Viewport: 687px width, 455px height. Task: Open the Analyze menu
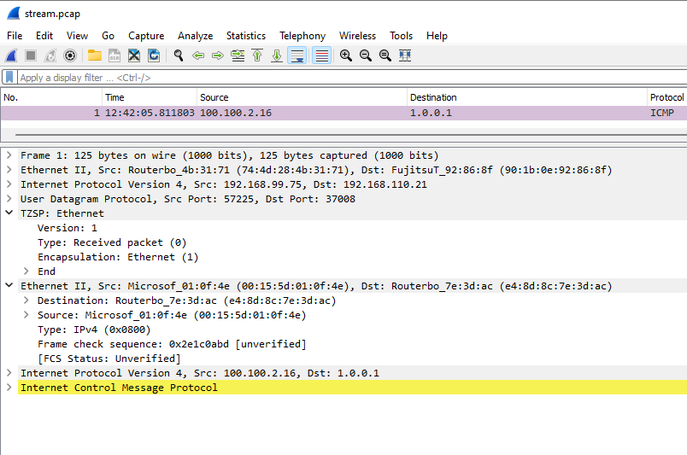coord(195,36)
